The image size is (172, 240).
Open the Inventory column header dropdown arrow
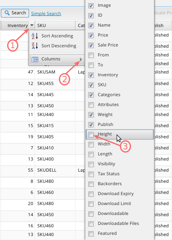[32, 25]
